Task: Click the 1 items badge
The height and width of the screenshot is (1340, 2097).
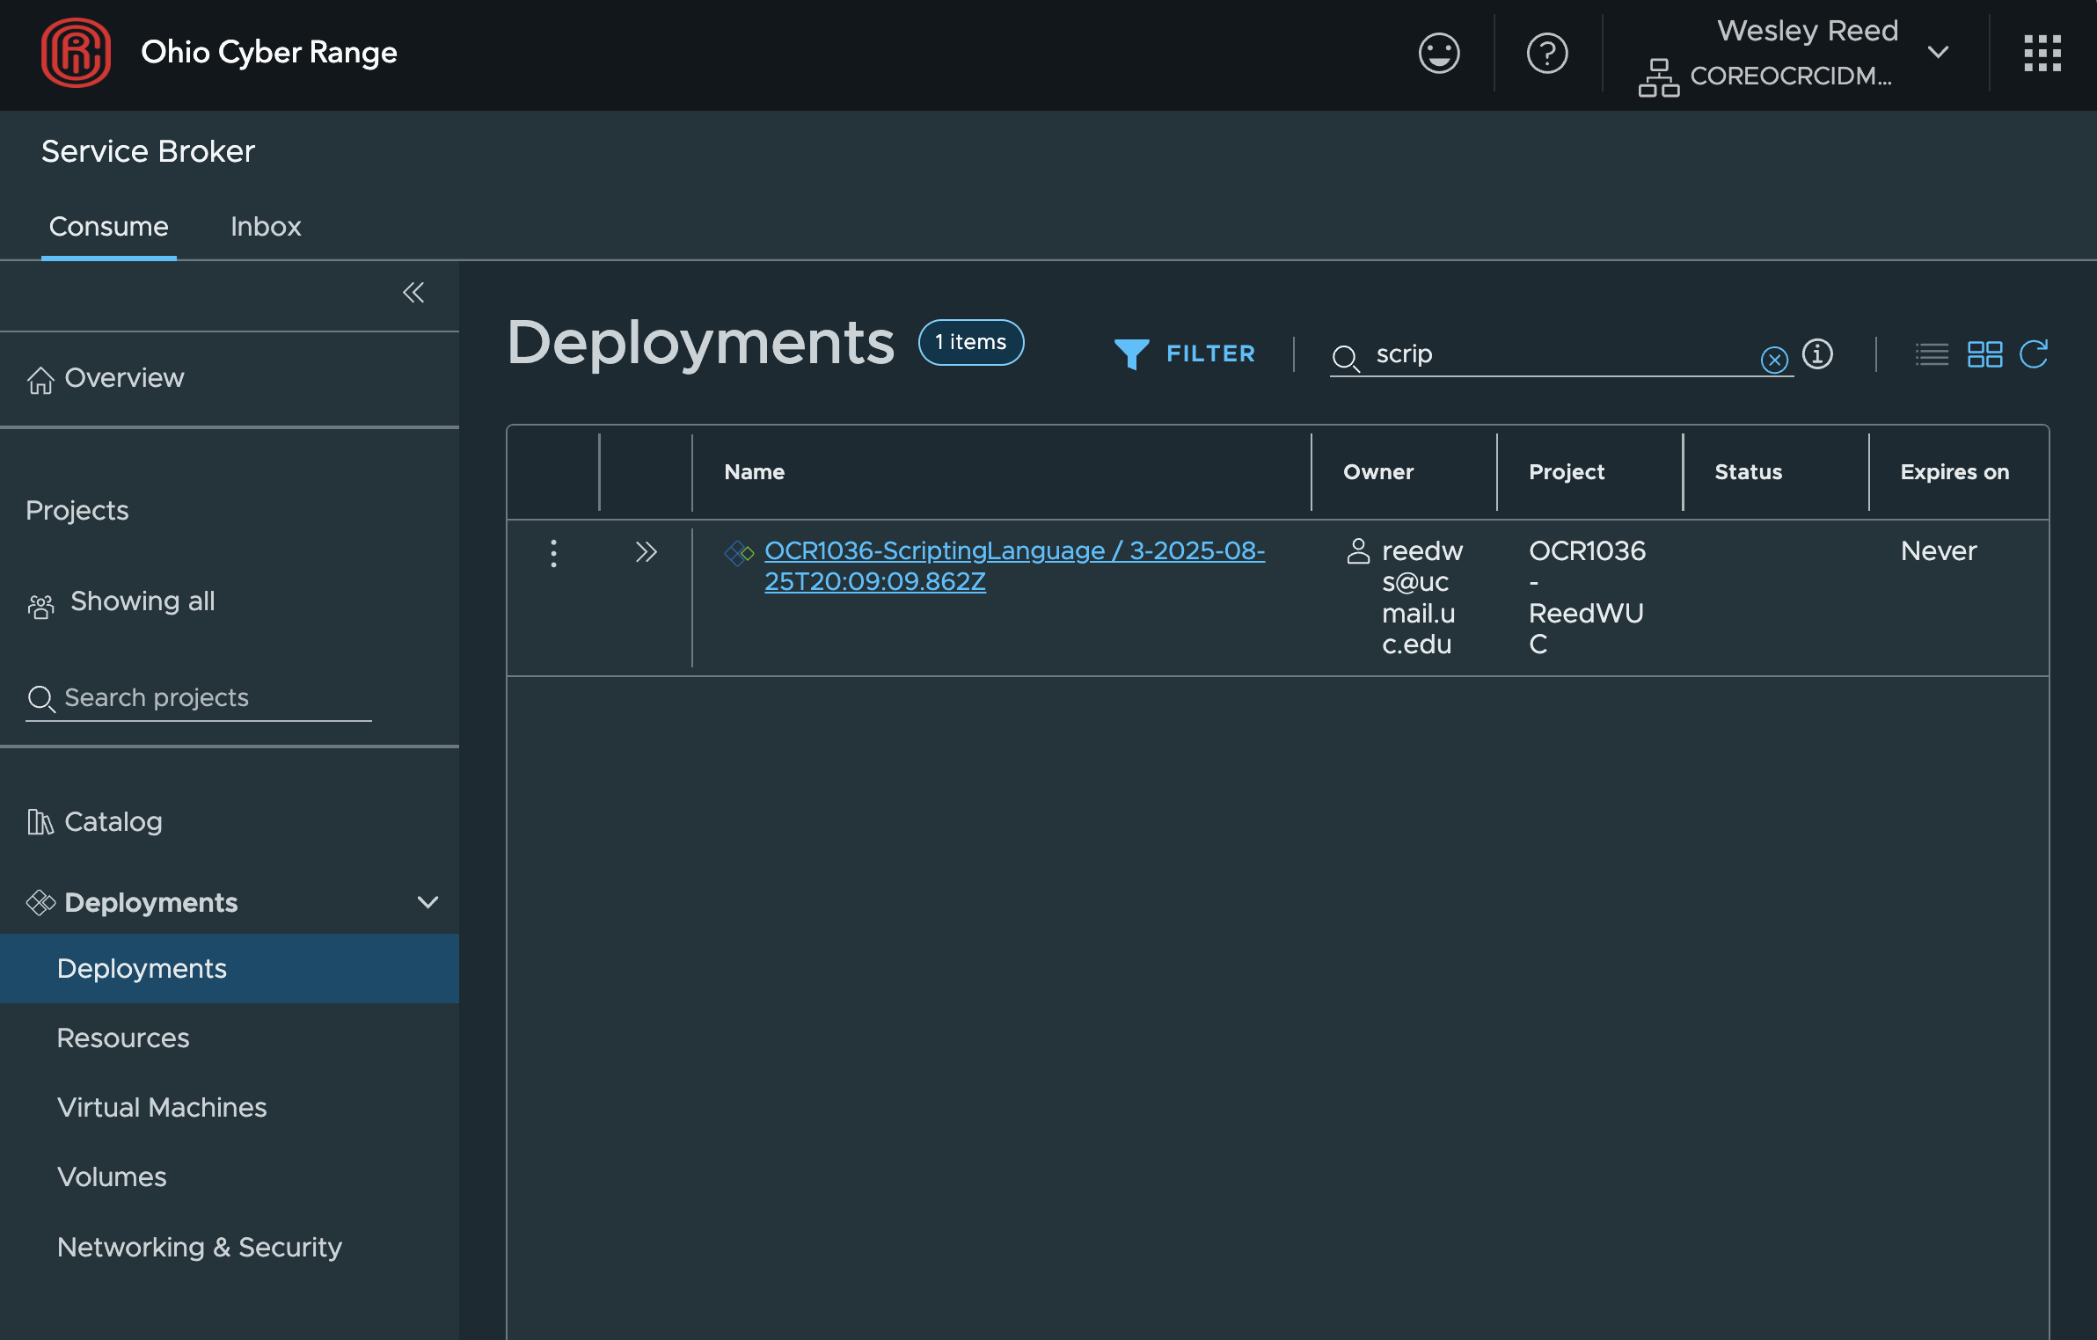Action: coord(971,342)
